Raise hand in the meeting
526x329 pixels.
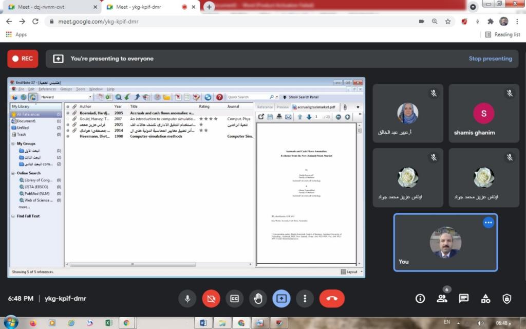(258, 298)
